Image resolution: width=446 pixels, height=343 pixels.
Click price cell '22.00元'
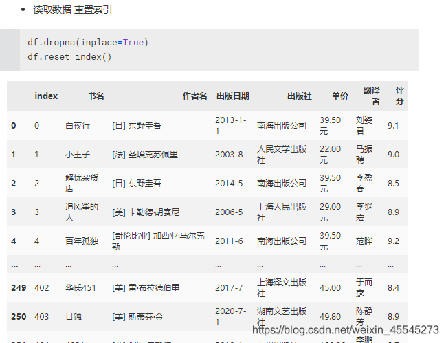pos(331,155)
